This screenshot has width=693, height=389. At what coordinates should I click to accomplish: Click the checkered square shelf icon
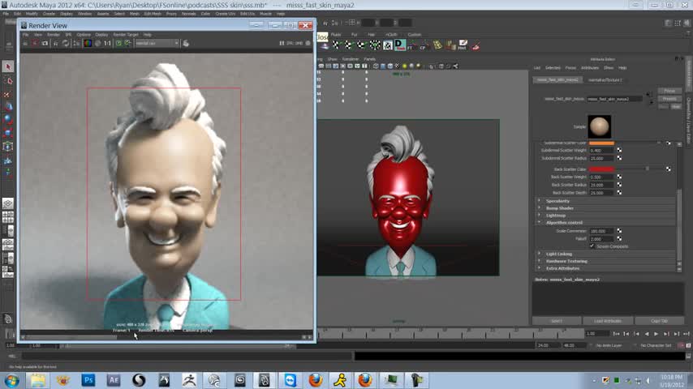pyautogui.click(x=388, y=45)
